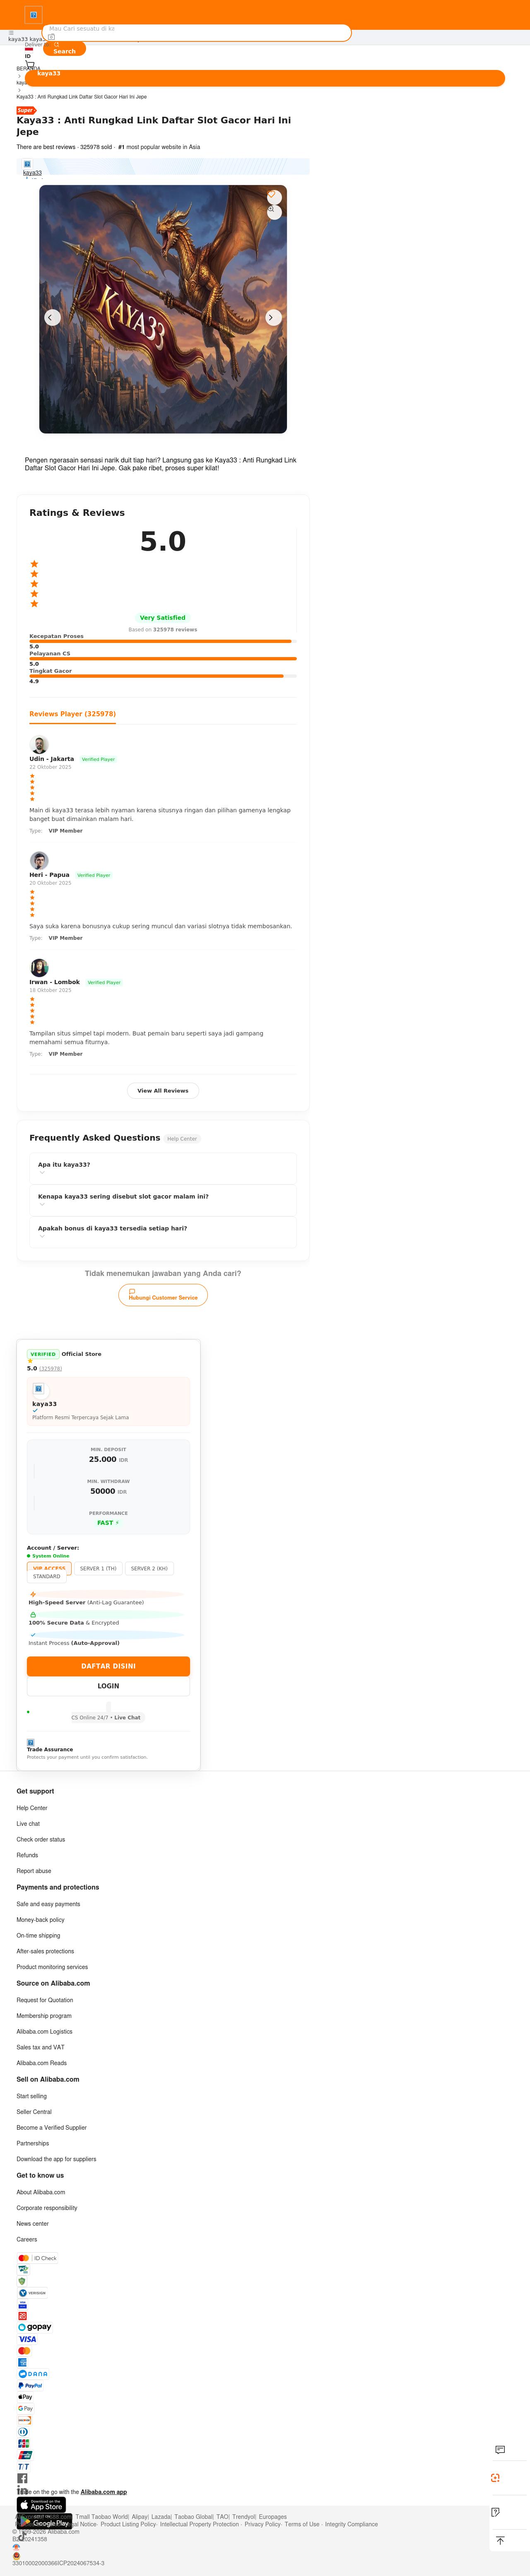Click the View All Reviews button
The image size is (530, 2576).
(163, 1091)
